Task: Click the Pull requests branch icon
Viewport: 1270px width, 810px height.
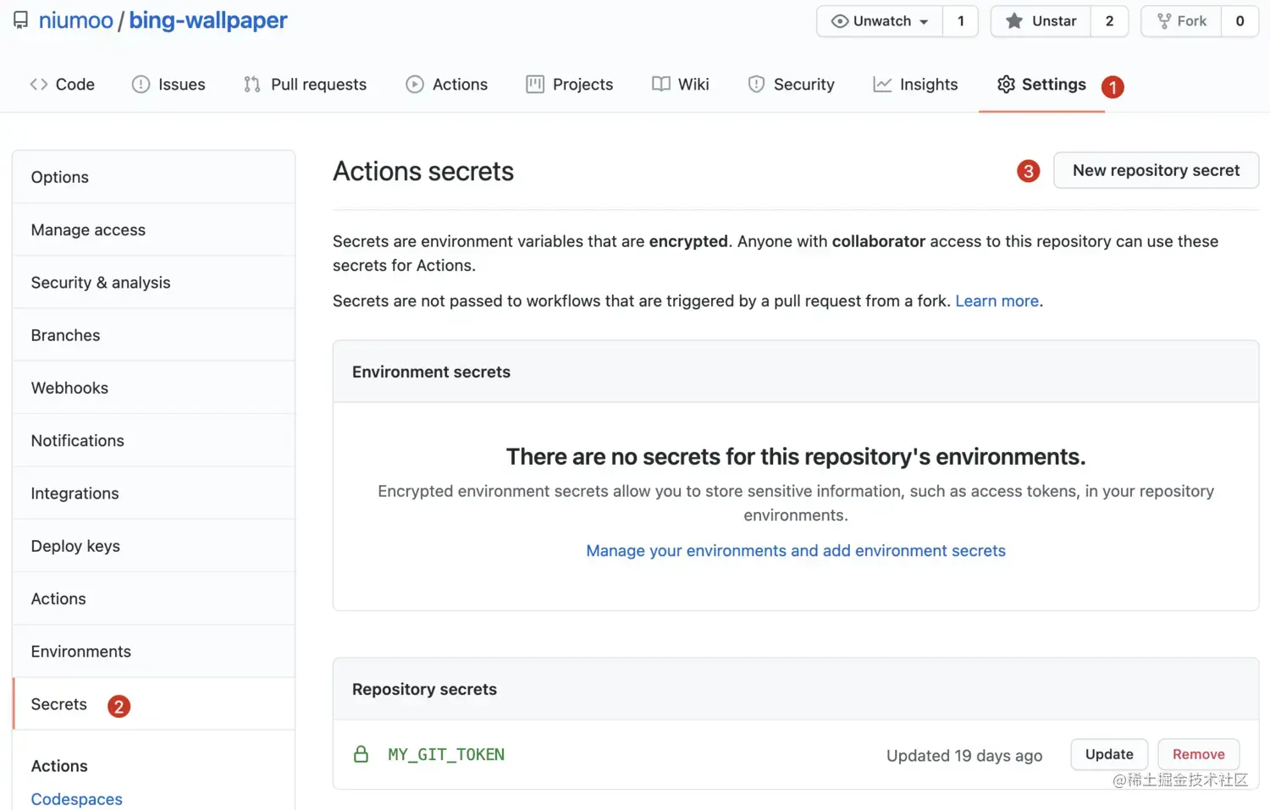Action: (251, 84)
